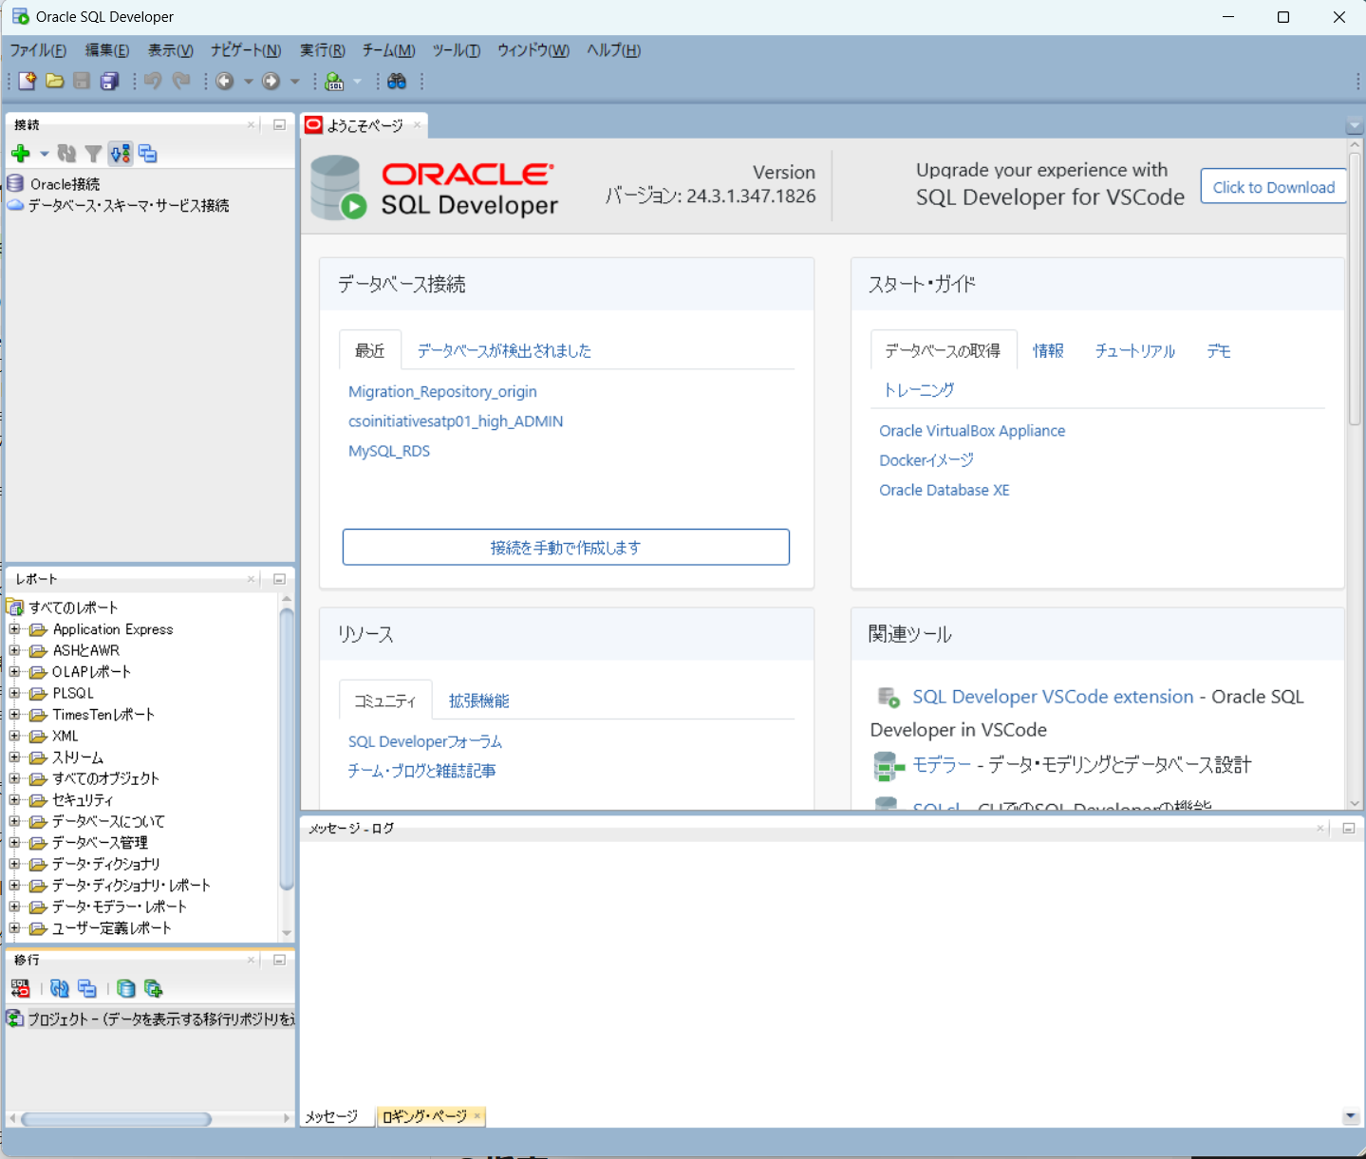Viewport: 1366px width, 1159px height.
Task: Open the ナビゲート menu
Action: 246,50
